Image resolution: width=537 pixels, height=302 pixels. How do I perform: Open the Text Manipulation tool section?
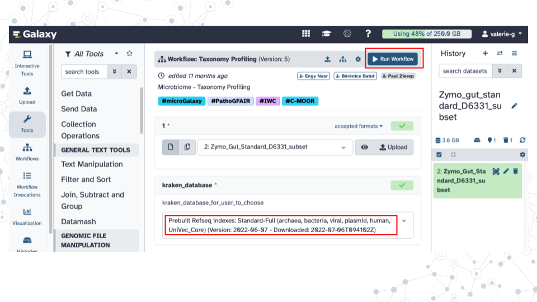point(92,164)
